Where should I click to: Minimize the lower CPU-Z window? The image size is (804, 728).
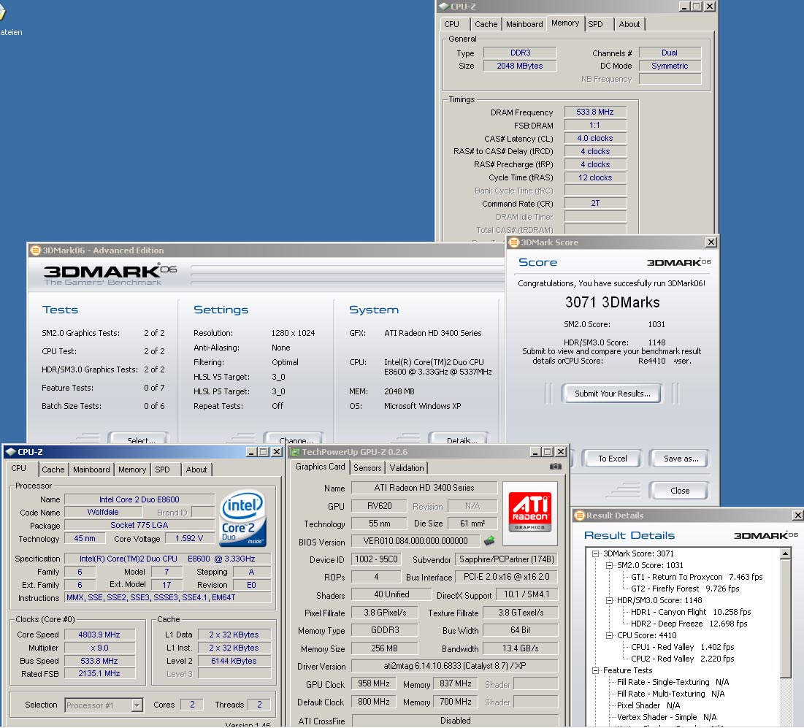251,452
